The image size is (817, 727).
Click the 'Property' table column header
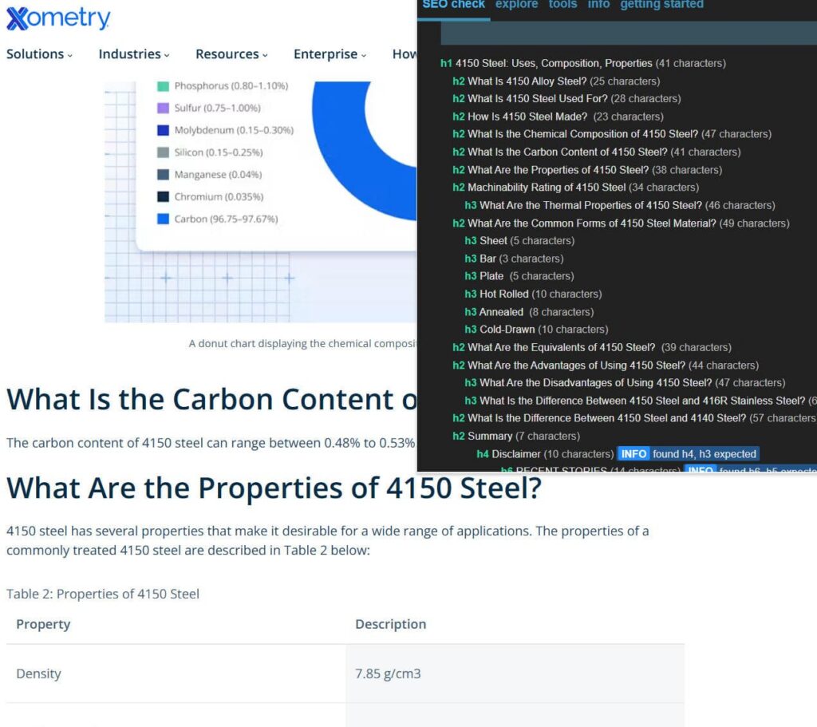click(x=43, y=624)
